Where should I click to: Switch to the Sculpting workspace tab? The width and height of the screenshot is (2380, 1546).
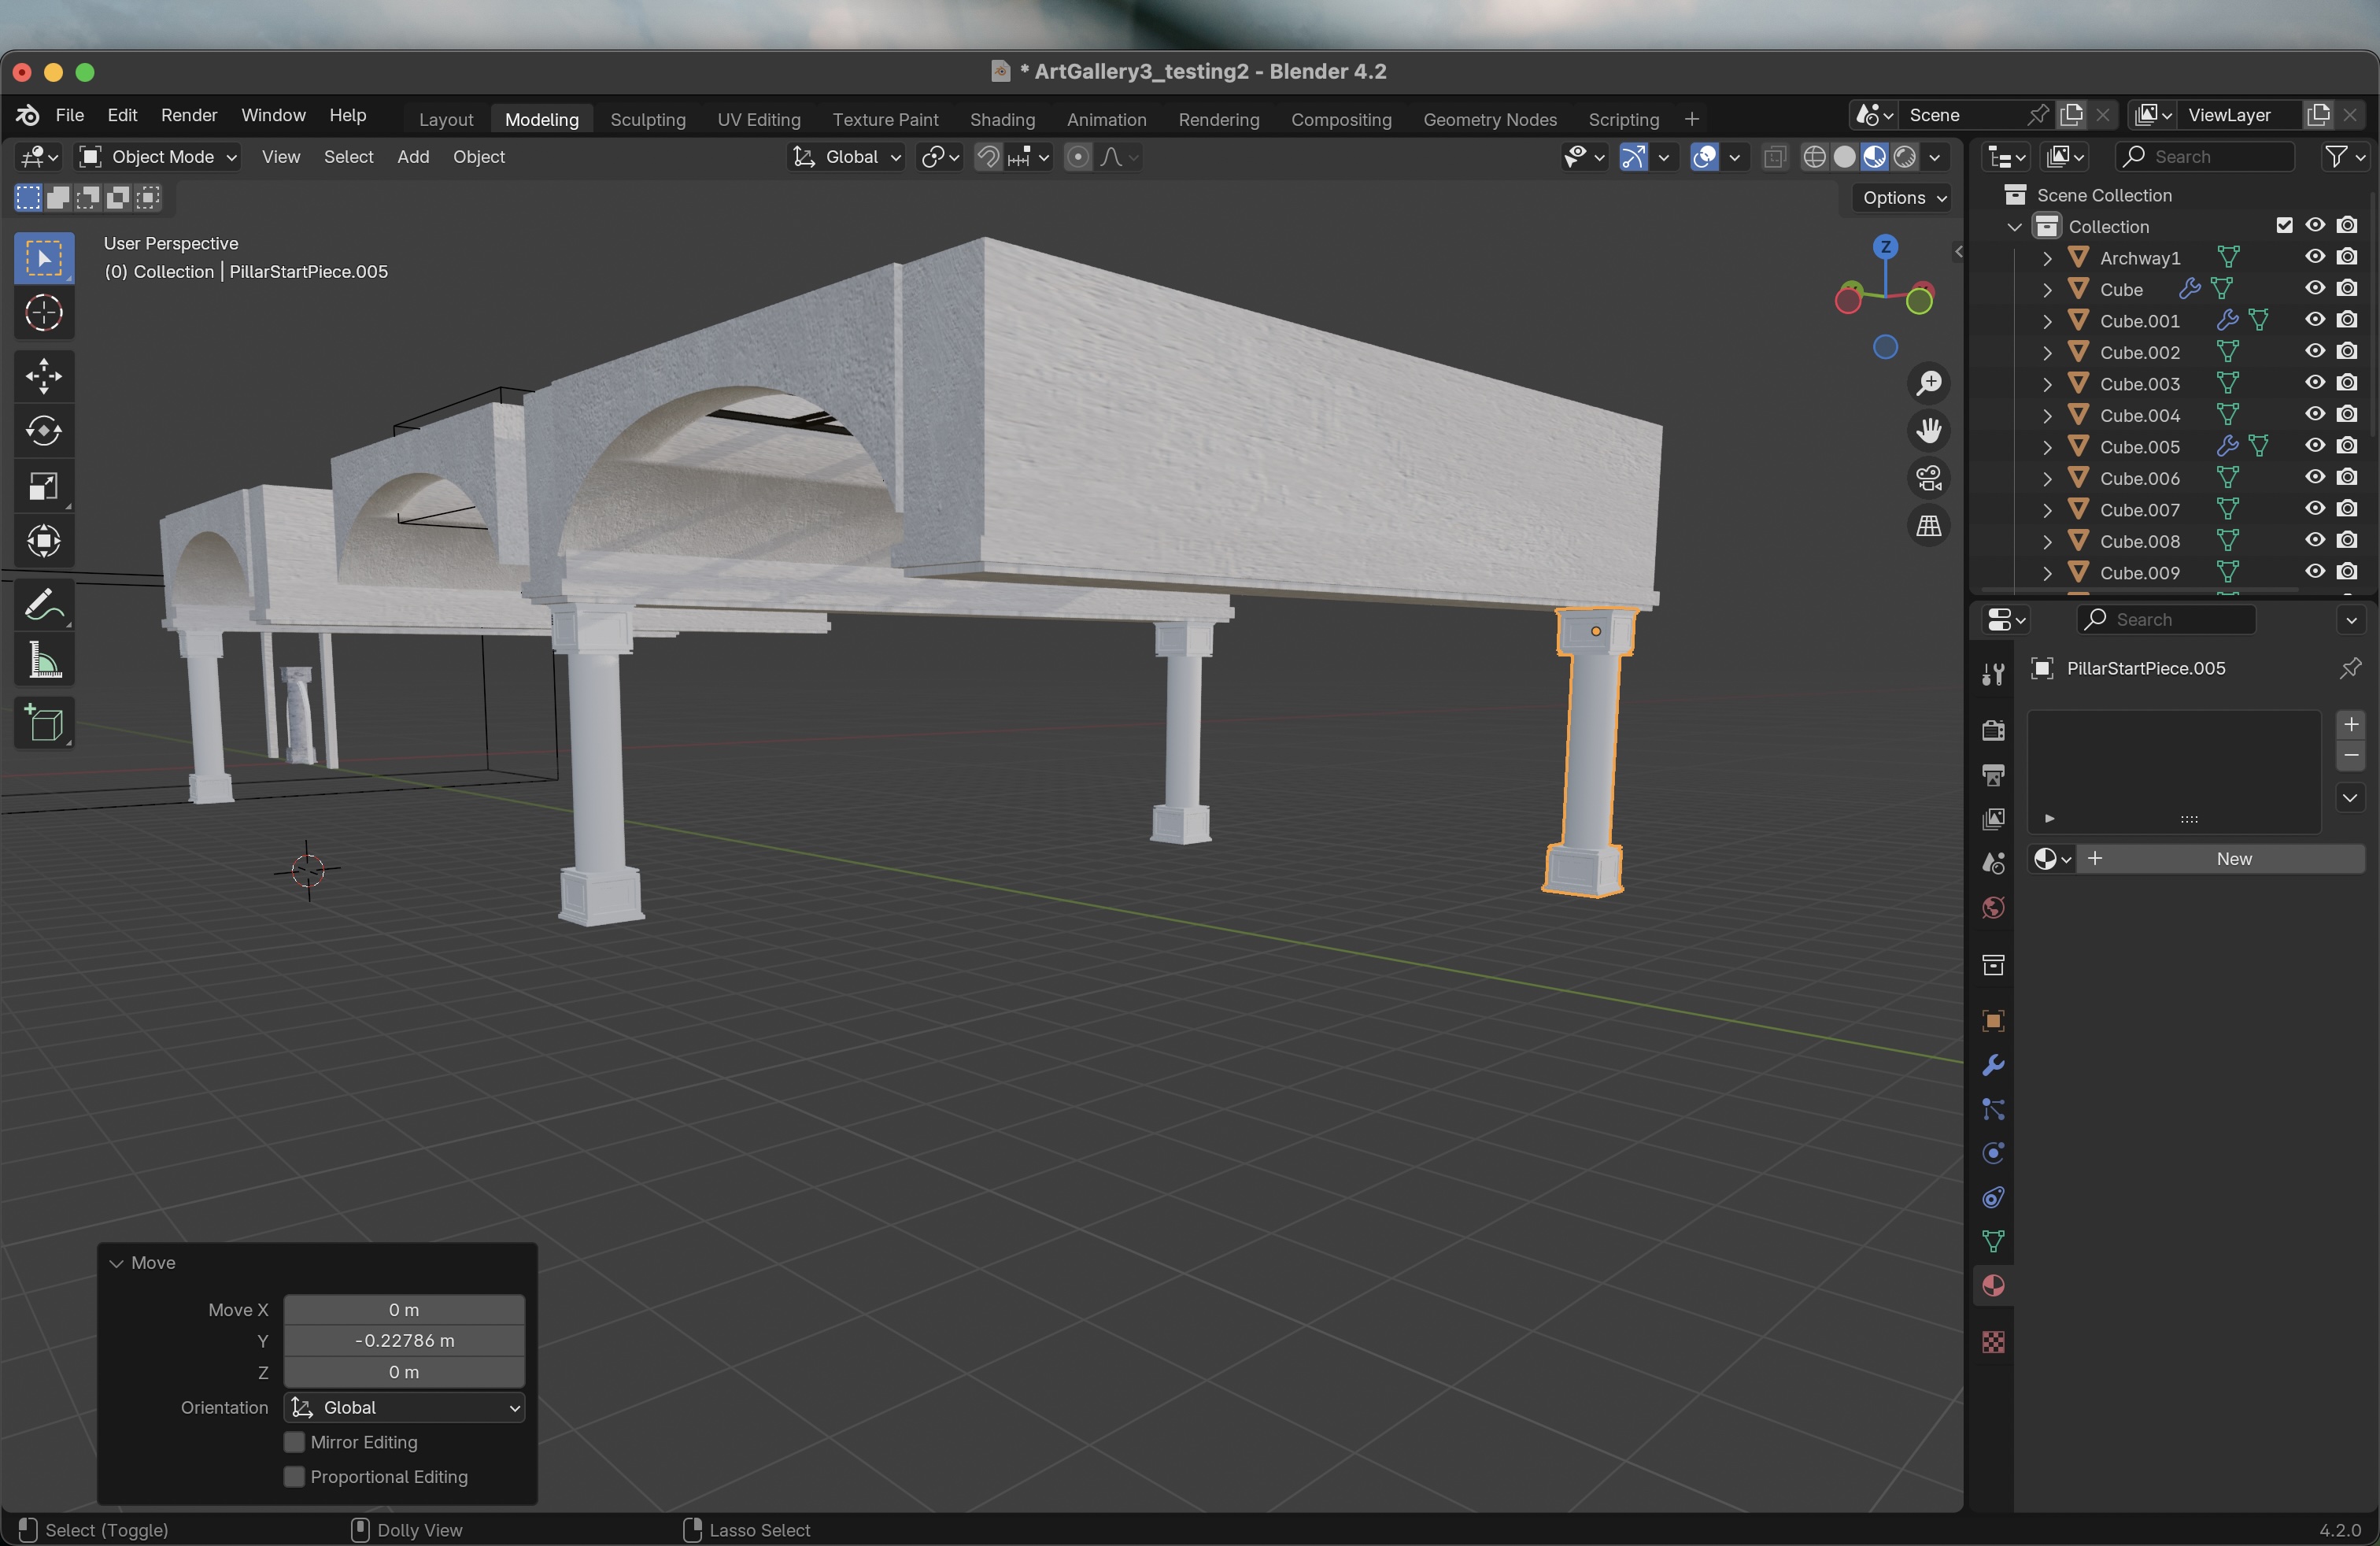click(x=648, y=119)
